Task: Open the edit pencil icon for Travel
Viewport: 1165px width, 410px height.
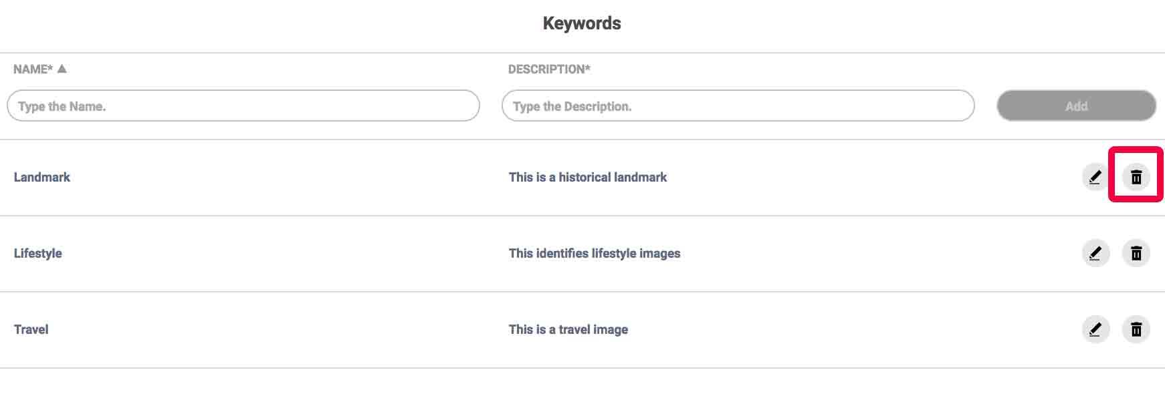Action: pyautogui.click(x=1095, y=329)
